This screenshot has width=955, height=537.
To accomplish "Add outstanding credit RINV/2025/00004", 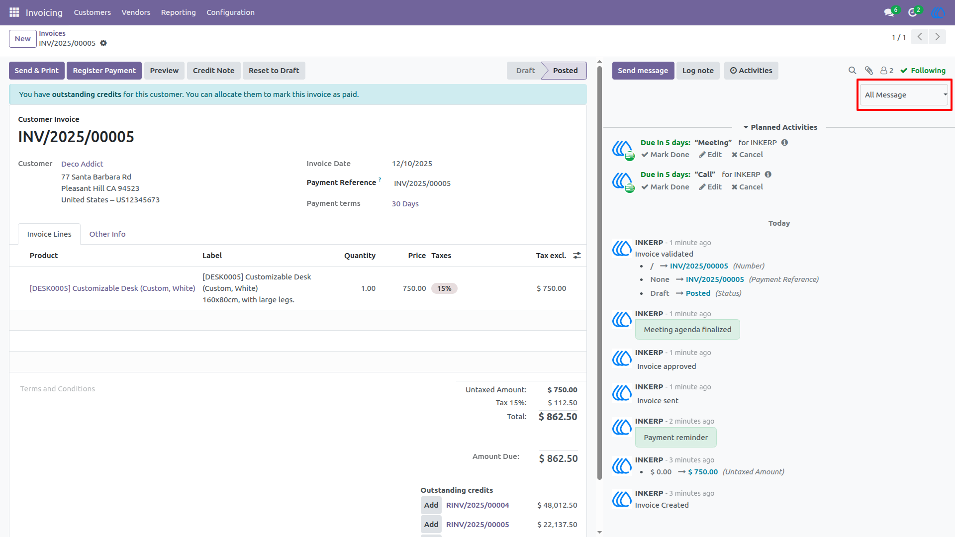I will 431,505.
